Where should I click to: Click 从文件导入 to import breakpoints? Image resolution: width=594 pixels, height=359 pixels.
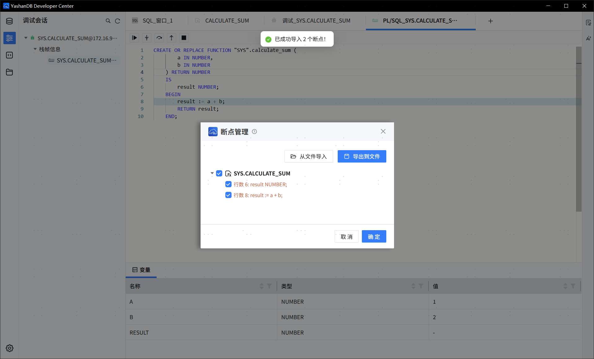tap(309, 156)
